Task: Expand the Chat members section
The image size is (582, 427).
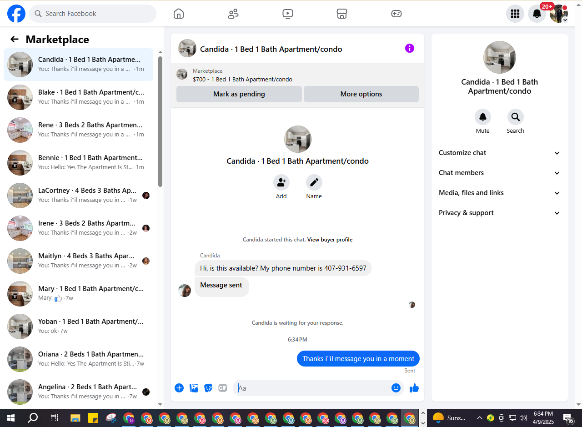Action: [x=500, y=173]
